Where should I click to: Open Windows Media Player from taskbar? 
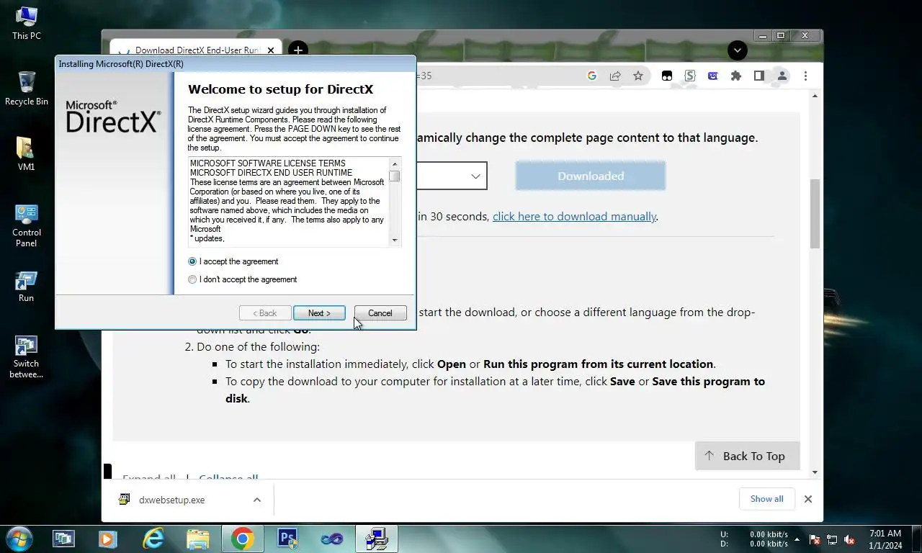(x=108, y=539)
